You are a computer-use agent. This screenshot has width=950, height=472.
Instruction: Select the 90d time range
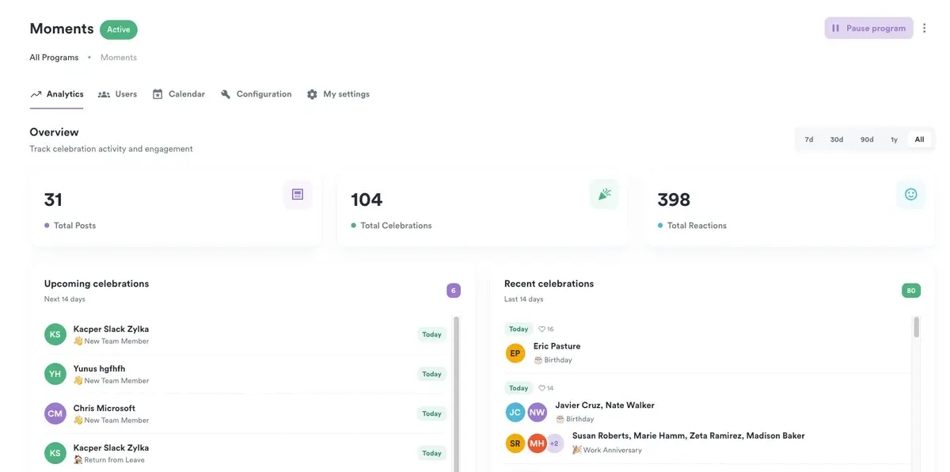[x=867, y=139]
